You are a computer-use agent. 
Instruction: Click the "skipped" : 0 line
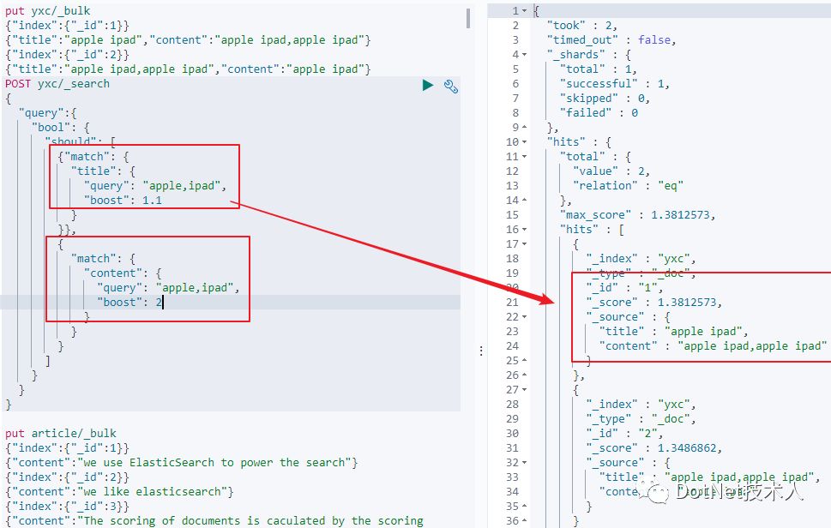pos(605,99)
